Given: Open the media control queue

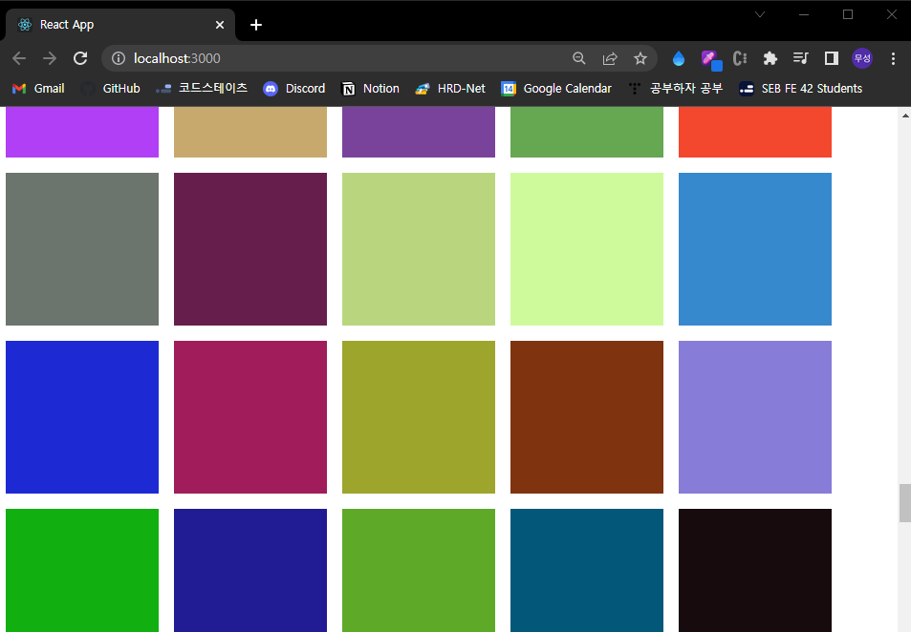Looking at the screenshot, I should coord(801,58).
